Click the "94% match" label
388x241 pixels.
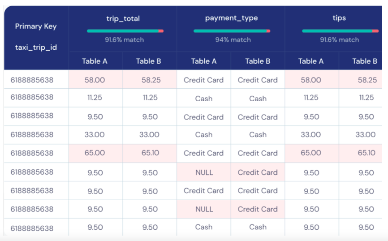pos(232,40)
